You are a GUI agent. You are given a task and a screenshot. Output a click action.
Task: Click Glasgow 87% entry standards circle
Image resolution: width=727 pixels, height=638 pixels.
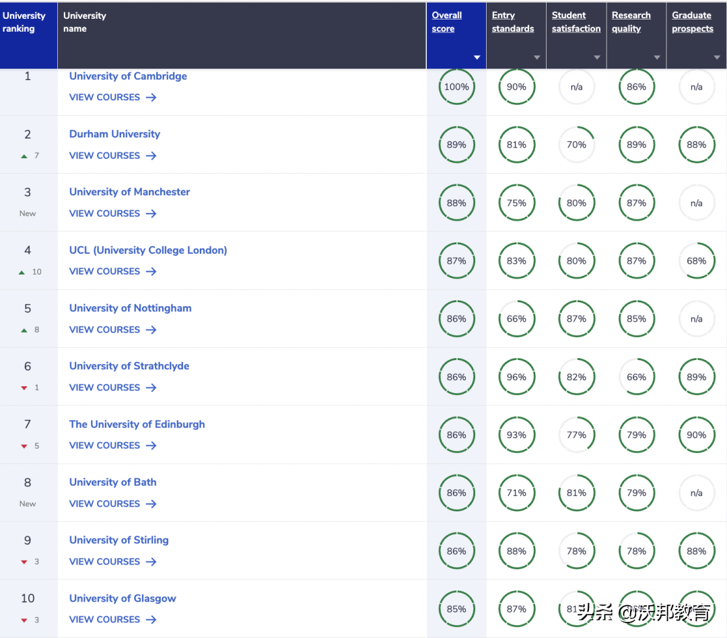[x=516, y=609]
